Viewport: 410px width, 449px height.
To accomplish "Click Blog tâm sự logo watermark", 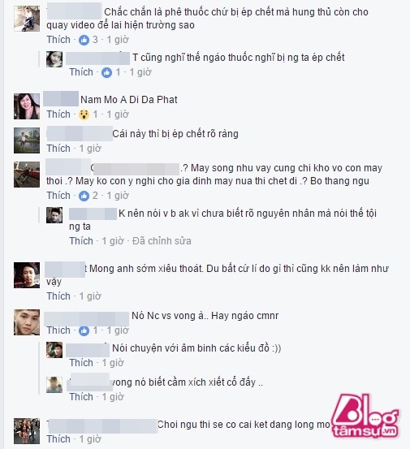I will coord(365,416).
